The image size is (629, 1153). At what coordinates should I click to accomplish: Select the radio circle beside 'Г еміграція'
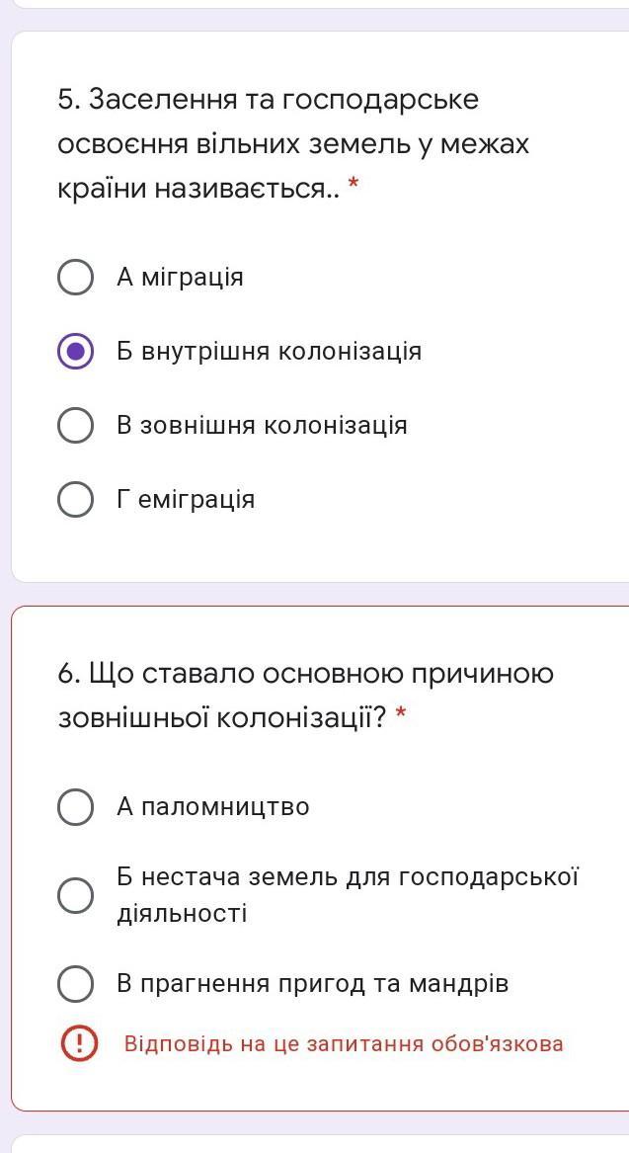click(x=76, y=500)
